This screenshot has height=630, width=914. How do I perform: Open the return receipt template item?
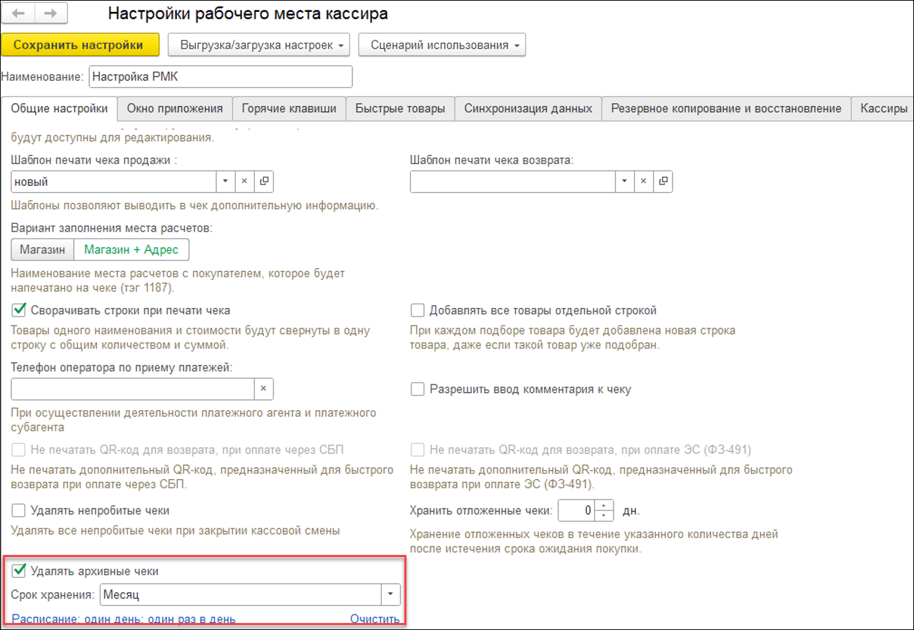[663, 181]
